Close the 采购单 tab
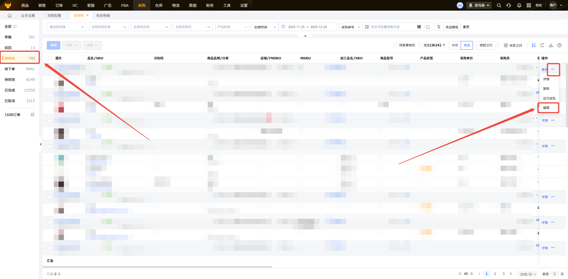568x279 pixels. pos(87,15)
